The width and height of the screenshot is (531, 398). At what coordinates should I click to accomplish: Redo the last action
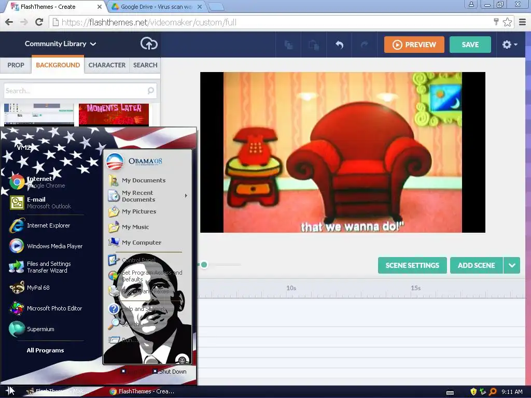365,45
